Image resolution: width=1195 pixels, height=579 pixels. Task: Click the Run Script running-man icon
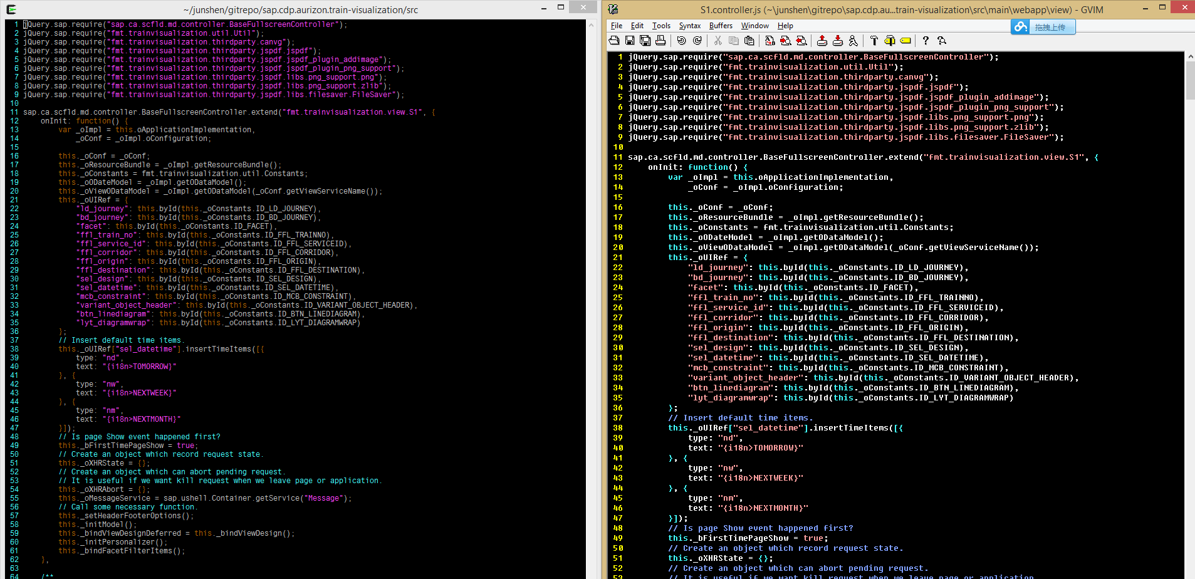pyautogui.click(x=853, y=41)
